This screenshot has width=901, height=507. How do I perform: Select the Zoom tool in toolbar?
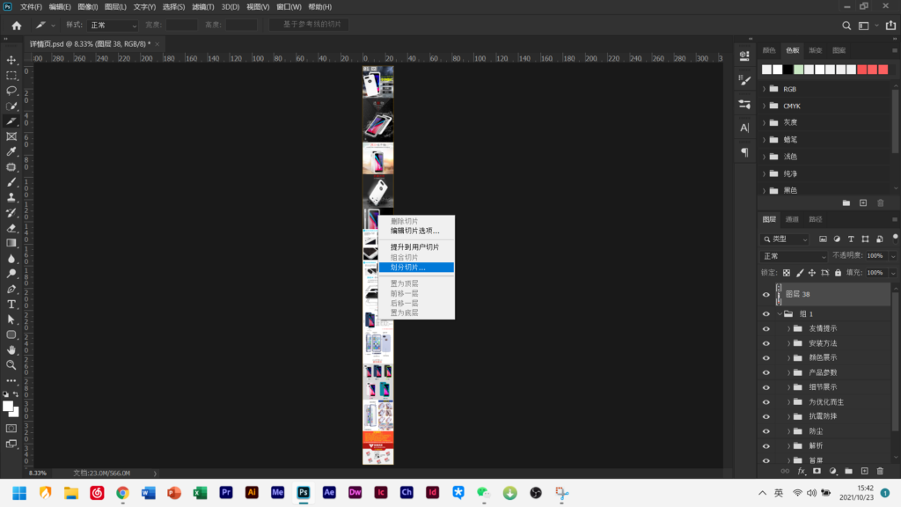(x=11, y=364)
